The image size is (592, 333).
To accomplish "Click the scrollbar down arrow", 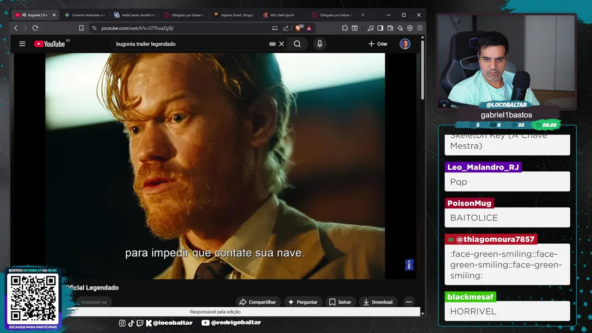I will (x=422, y=313).
